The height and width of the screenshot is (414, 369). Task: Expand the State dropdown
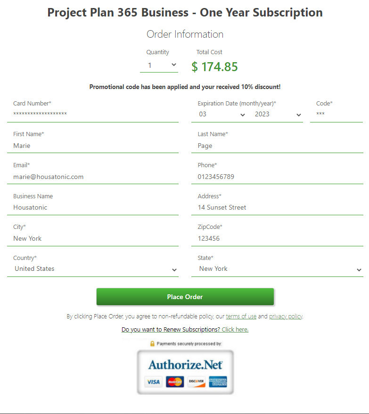(277, 269)
